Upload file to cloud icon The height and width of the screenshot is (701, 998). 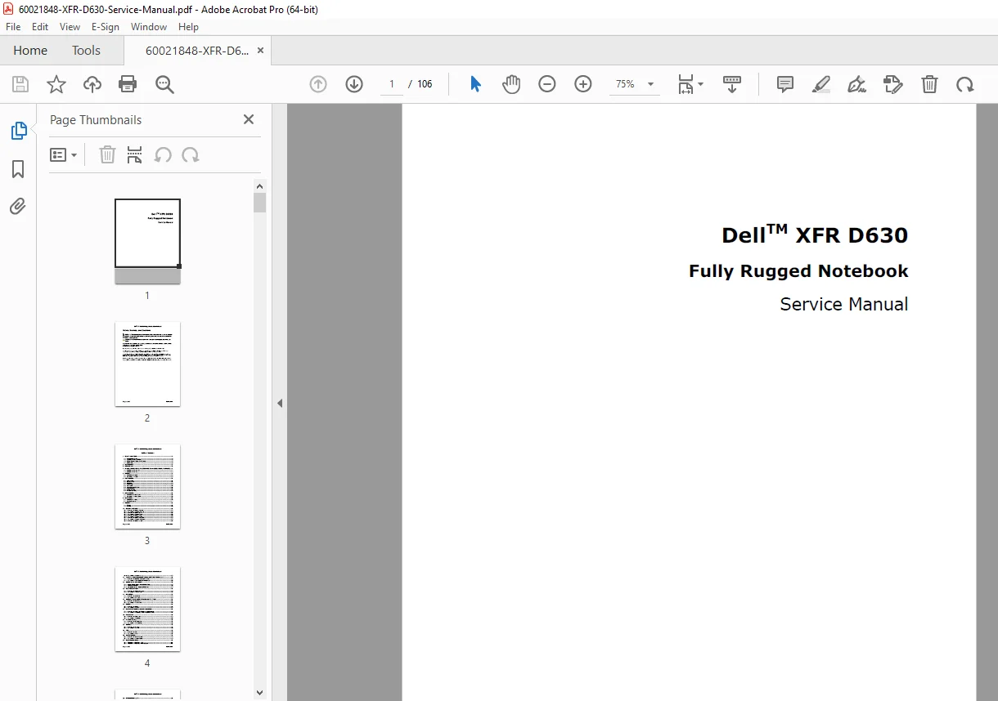(92, 84)
